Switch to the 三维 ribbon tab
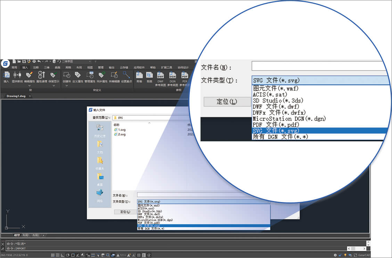This screenshot has width=392, height=258. pyautogui.click(x=47, y=67)
